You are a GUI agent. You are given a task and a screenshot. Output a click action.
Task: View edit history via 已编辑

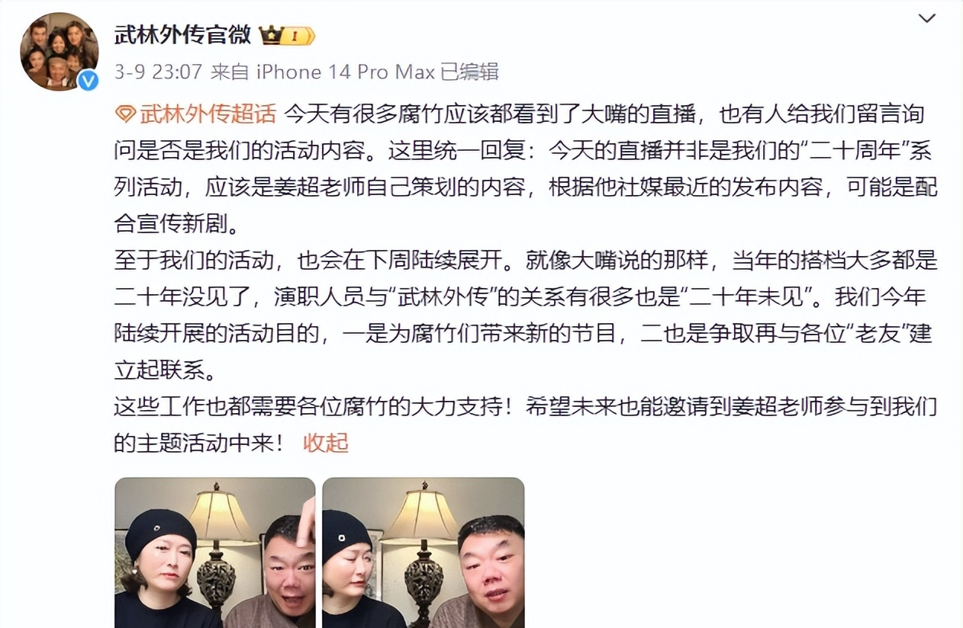(x=469, y=72)
